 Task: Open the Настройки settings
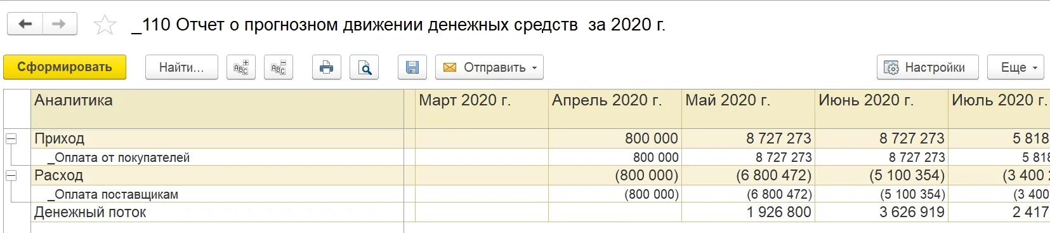(928, 67)
